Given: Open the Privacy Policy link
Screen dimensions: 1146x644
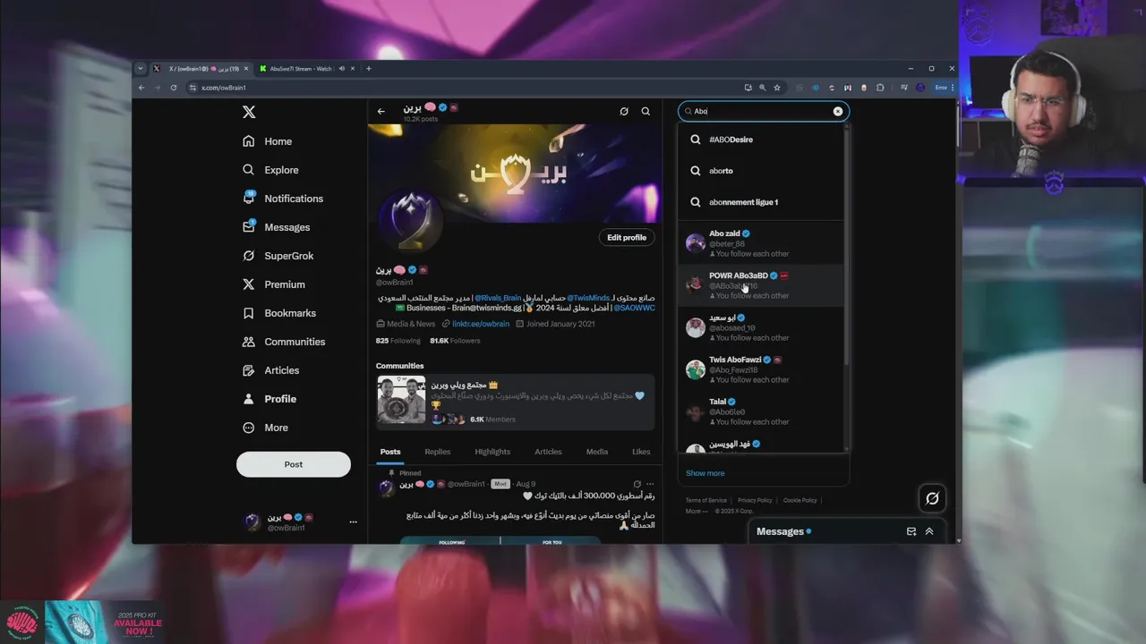Looking at the screenshot, I should tap(755, 500).
